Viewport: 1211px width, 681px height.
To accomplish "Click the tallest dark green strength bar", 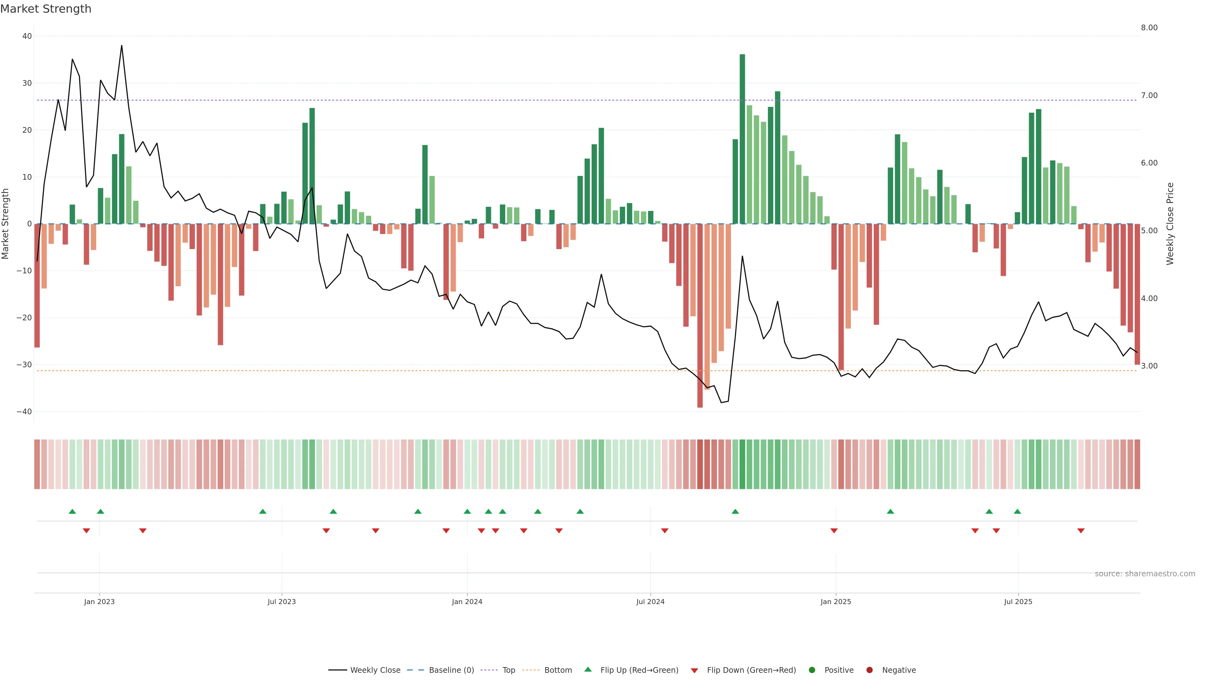I will (x=742, y=139).
